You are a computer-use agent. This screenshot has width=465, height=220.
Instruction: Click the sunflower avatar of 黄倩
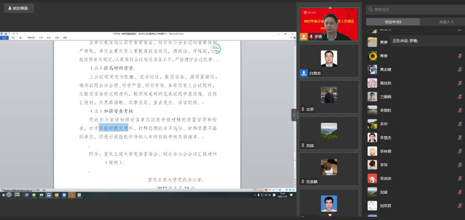coord(372,56)
